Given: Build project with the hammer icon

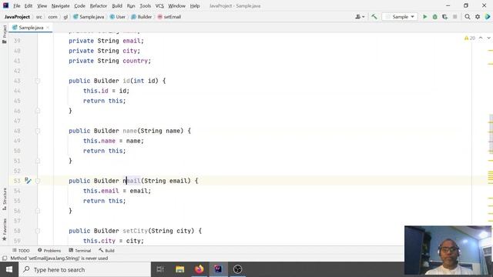Looking at the screenshot, I should [x=374, y=17].
